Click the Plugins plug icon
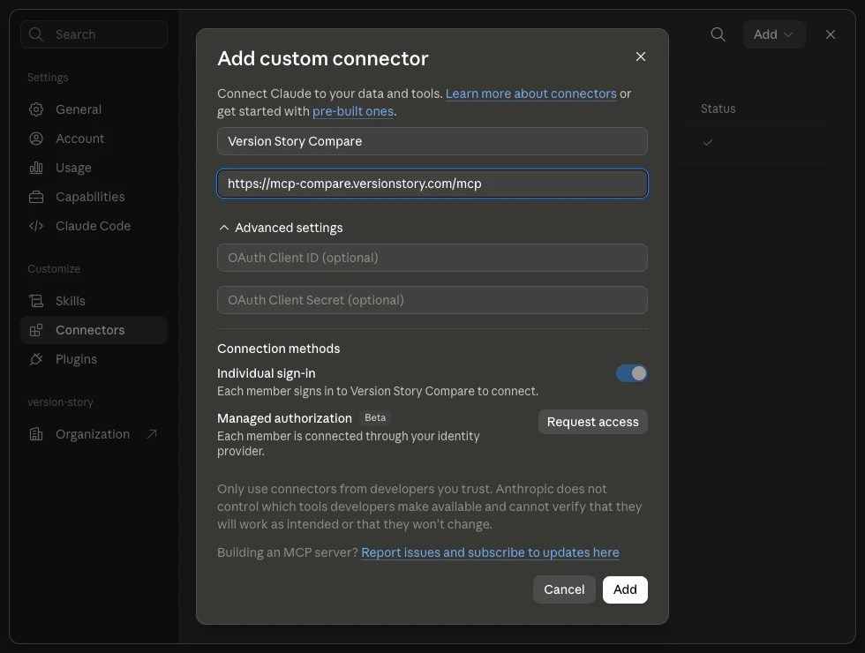865x653 pixels. (36, 360)
